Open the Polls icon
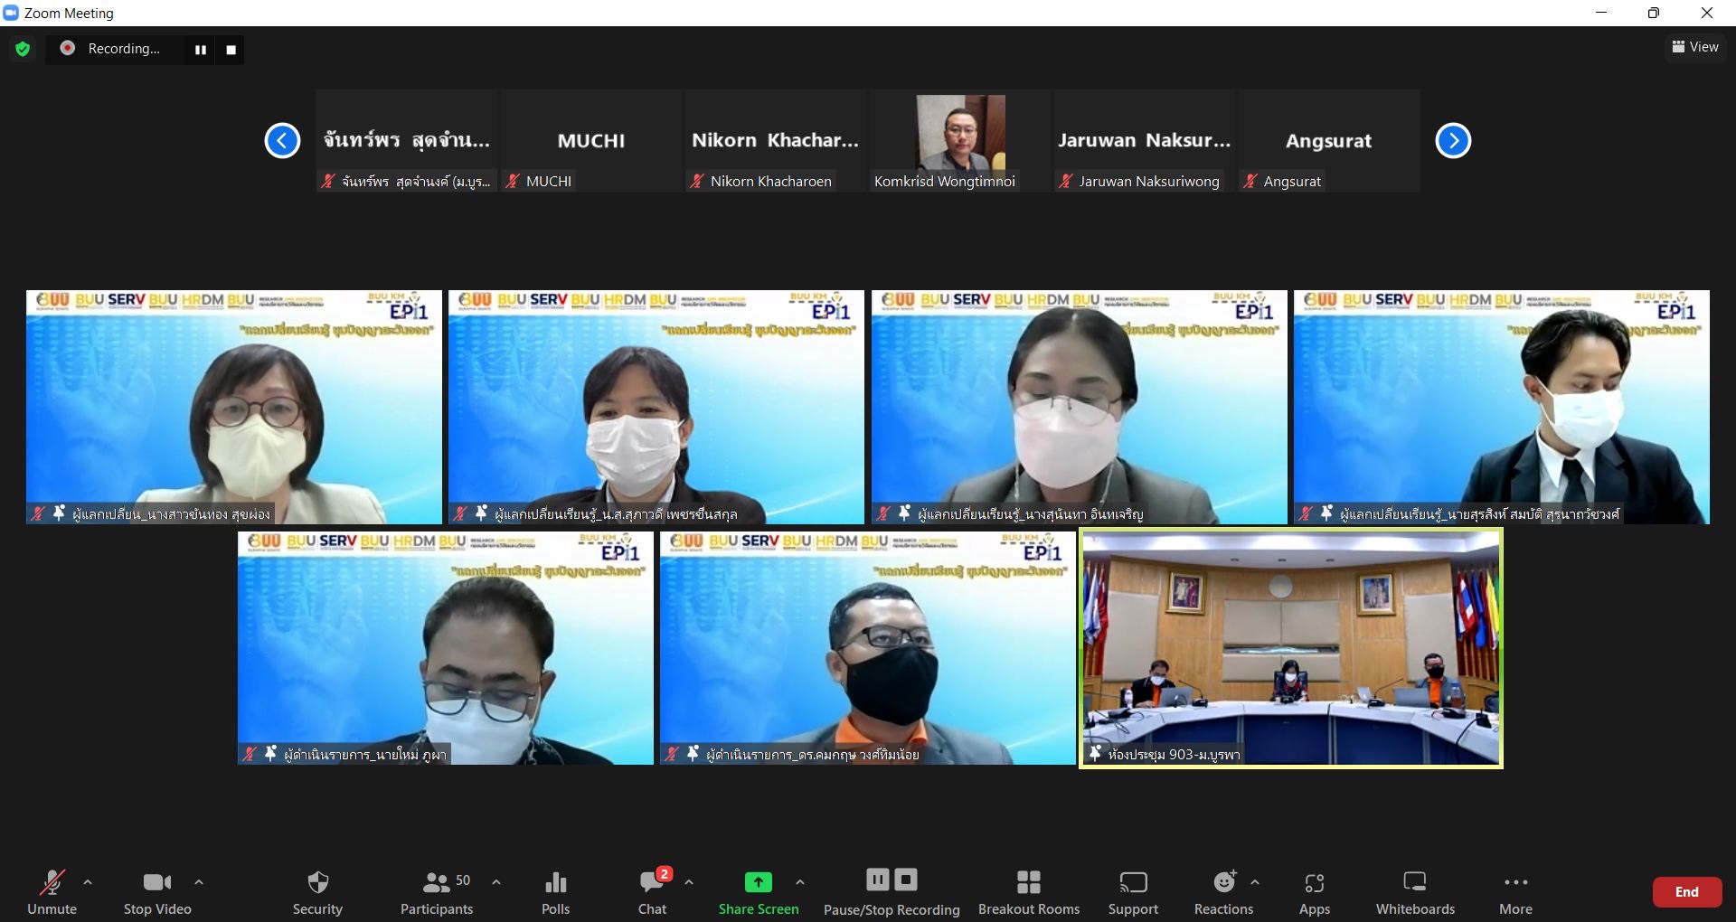Viewport: 1736px width, 922px height. 555,891
